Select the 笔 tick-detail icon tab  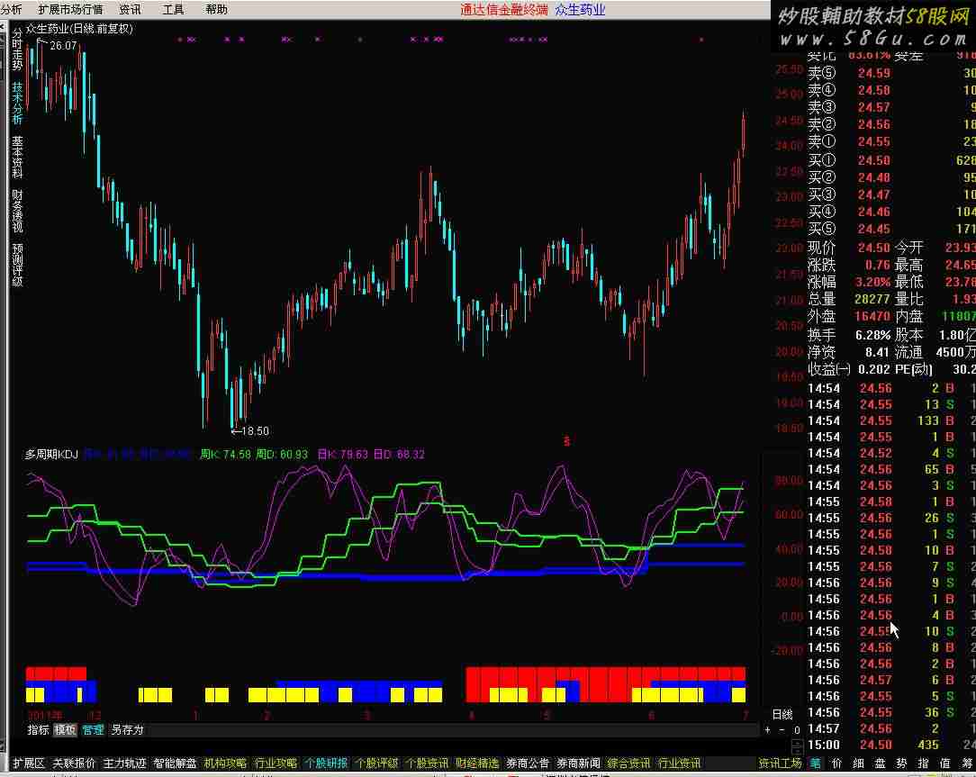pos(814,763)
